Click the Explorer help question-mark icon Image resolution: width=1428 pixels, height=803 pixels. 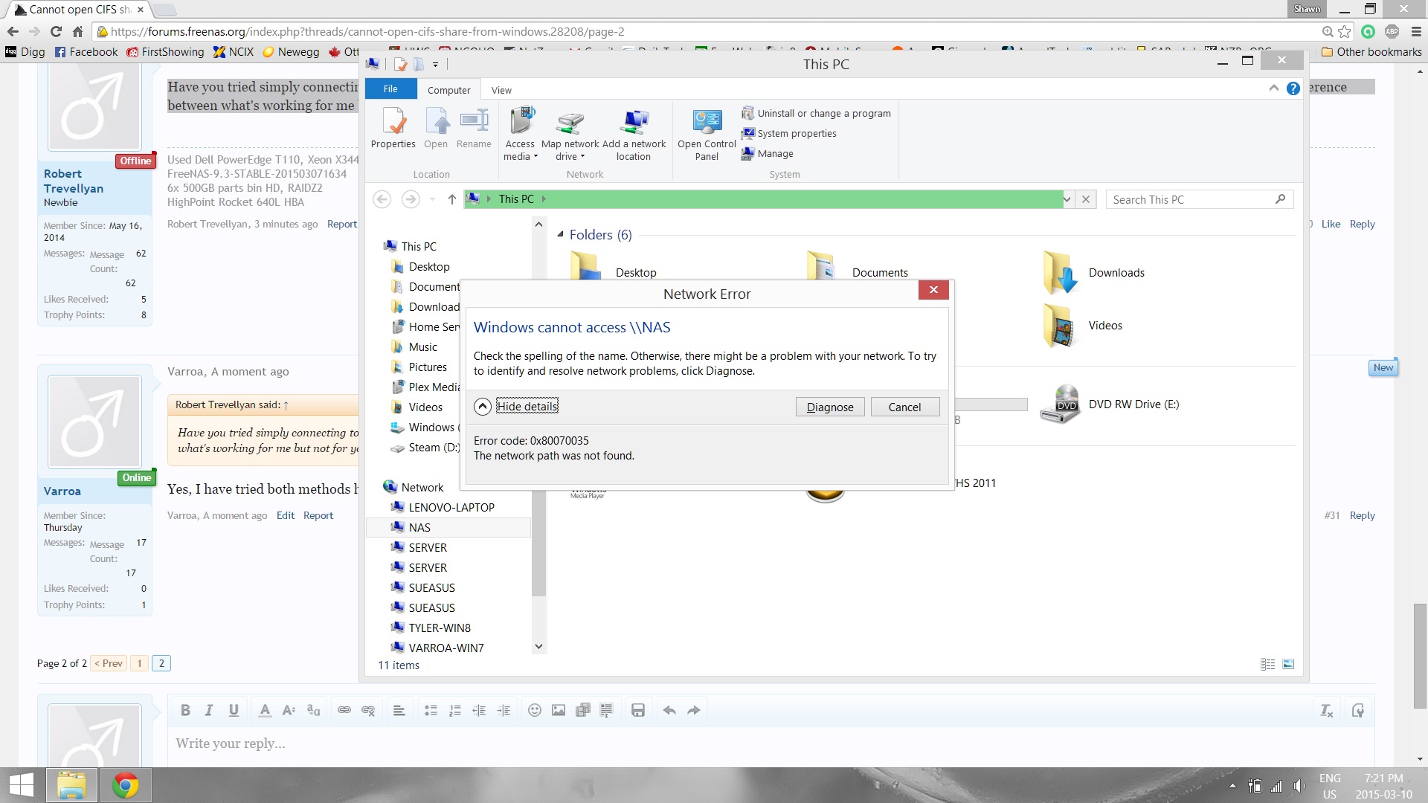[x=1293, y=88]
